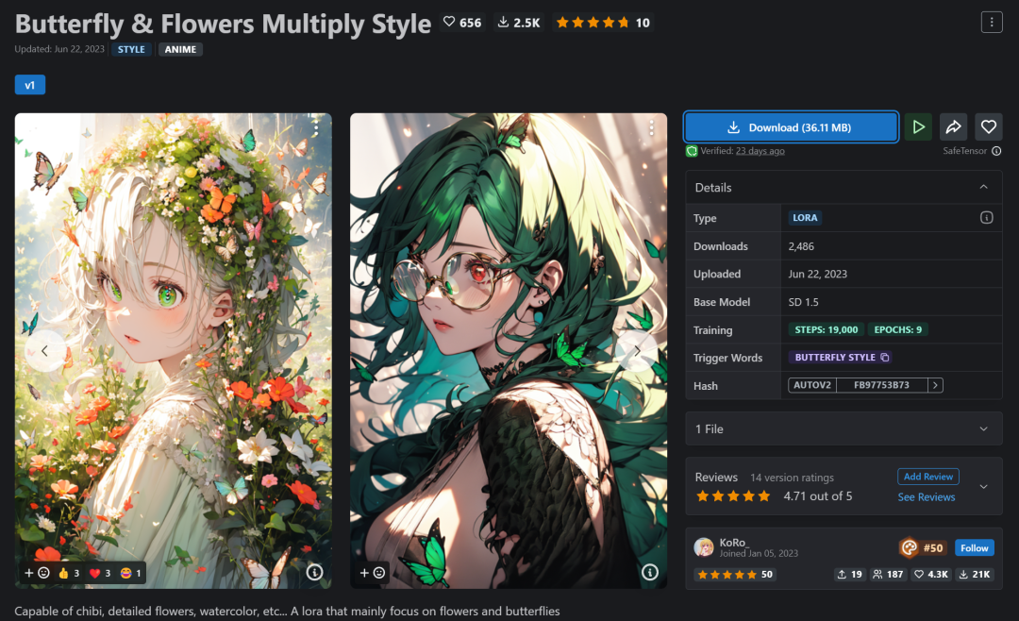
Task: Click the Base Model value SD 1.5
Action: click(803, 302)
